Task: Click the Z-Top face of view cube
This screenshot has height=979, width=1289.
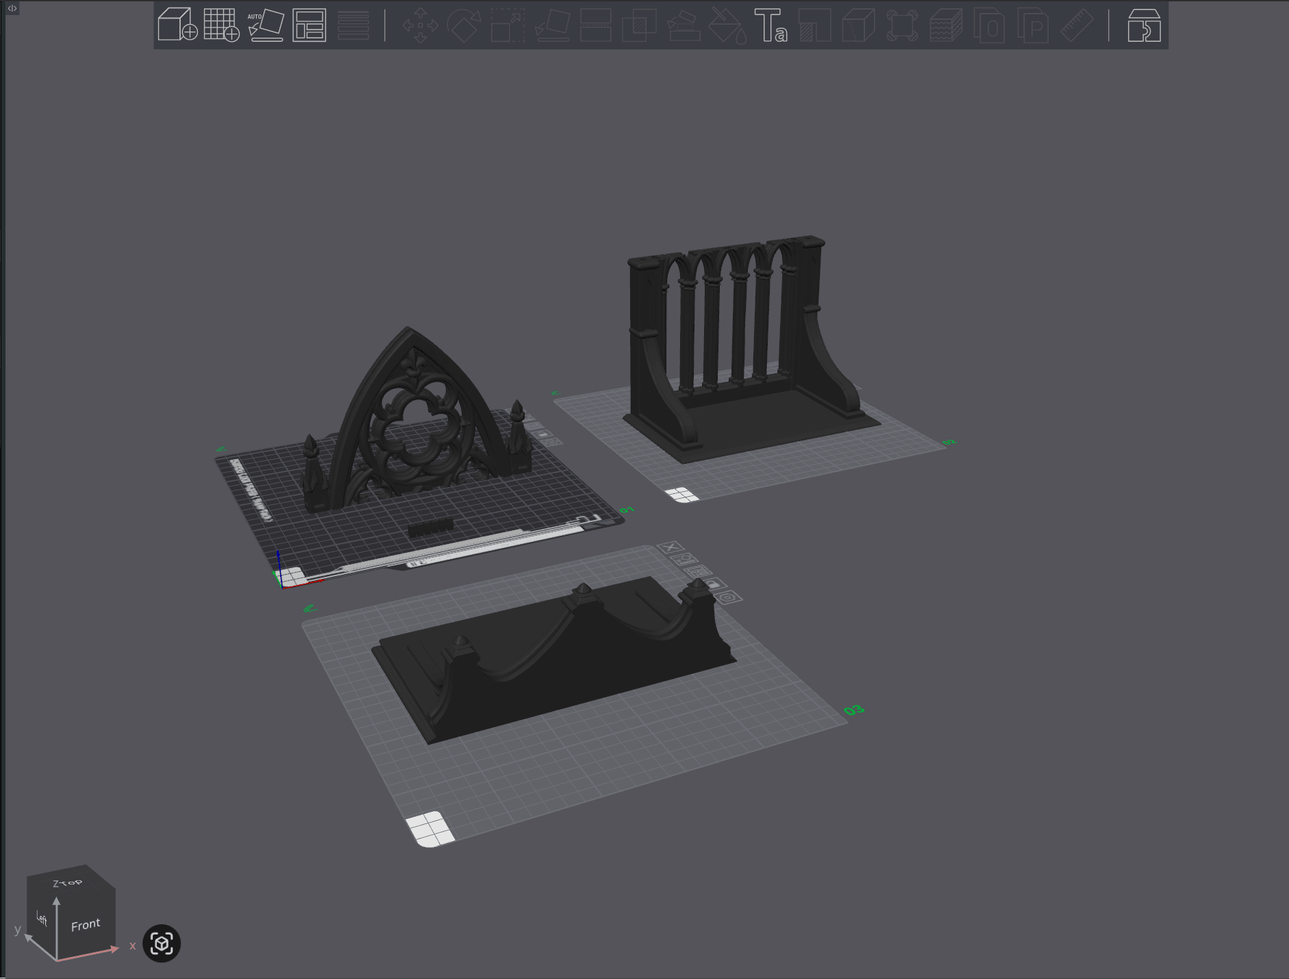Action: (67, 882)
